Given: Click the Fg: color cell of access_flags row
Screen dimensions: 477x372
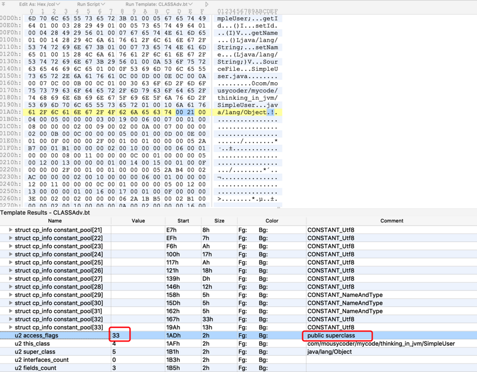Looking at the screenshot, I should pyautogui.click(x=243, y=336).
